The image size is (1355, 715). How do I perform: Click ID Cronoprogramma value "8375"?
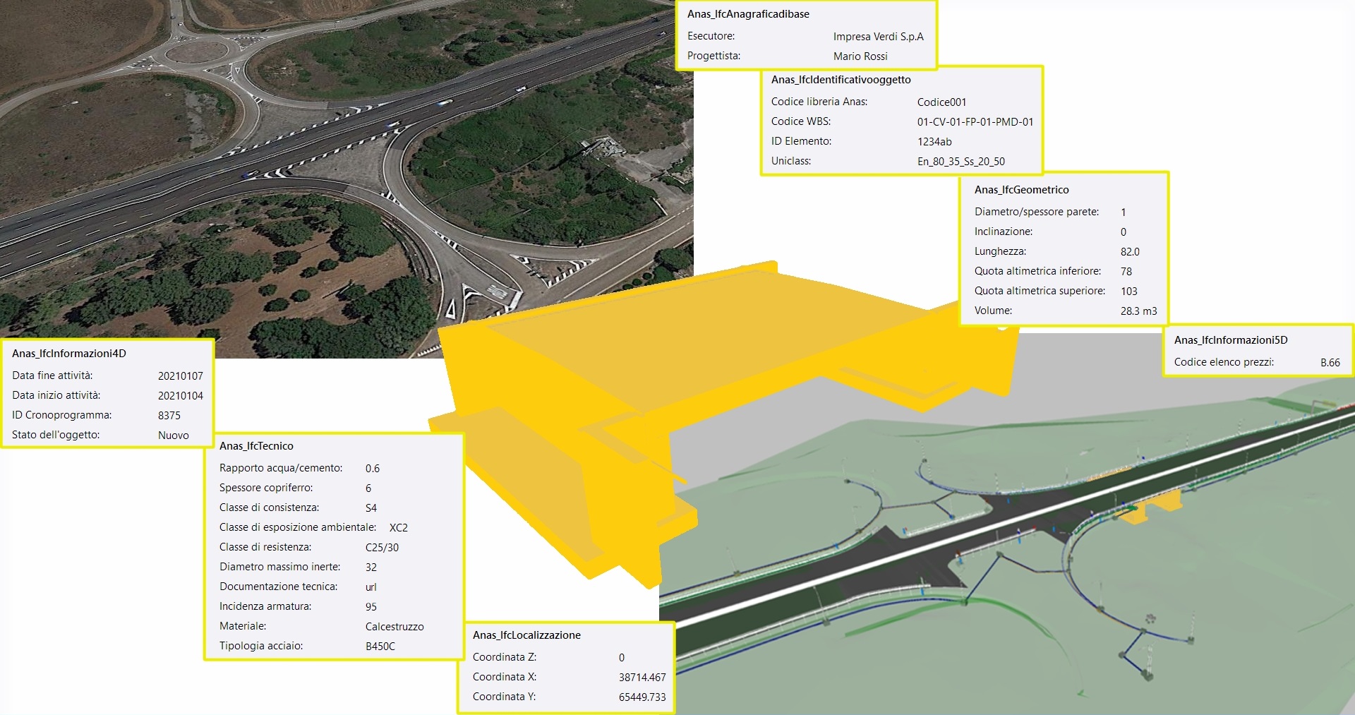pos(170,415)
